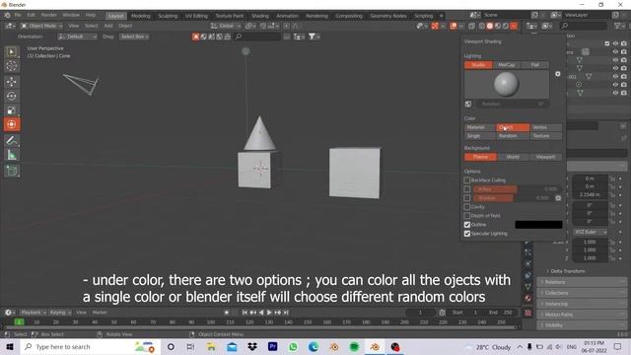Open Adobe Premiere Pro from taskbar
This screenshot has width=631, height=355.
point(272,346)
